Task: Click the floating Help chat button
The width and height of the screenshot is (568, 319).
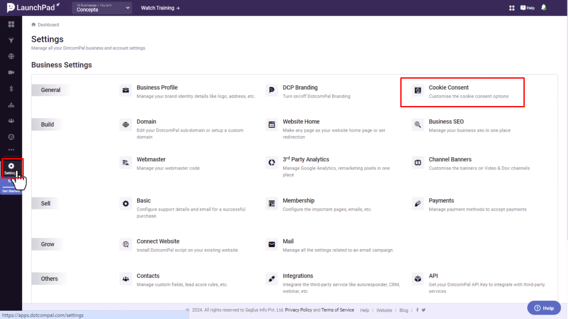Action: pos(544,308)
